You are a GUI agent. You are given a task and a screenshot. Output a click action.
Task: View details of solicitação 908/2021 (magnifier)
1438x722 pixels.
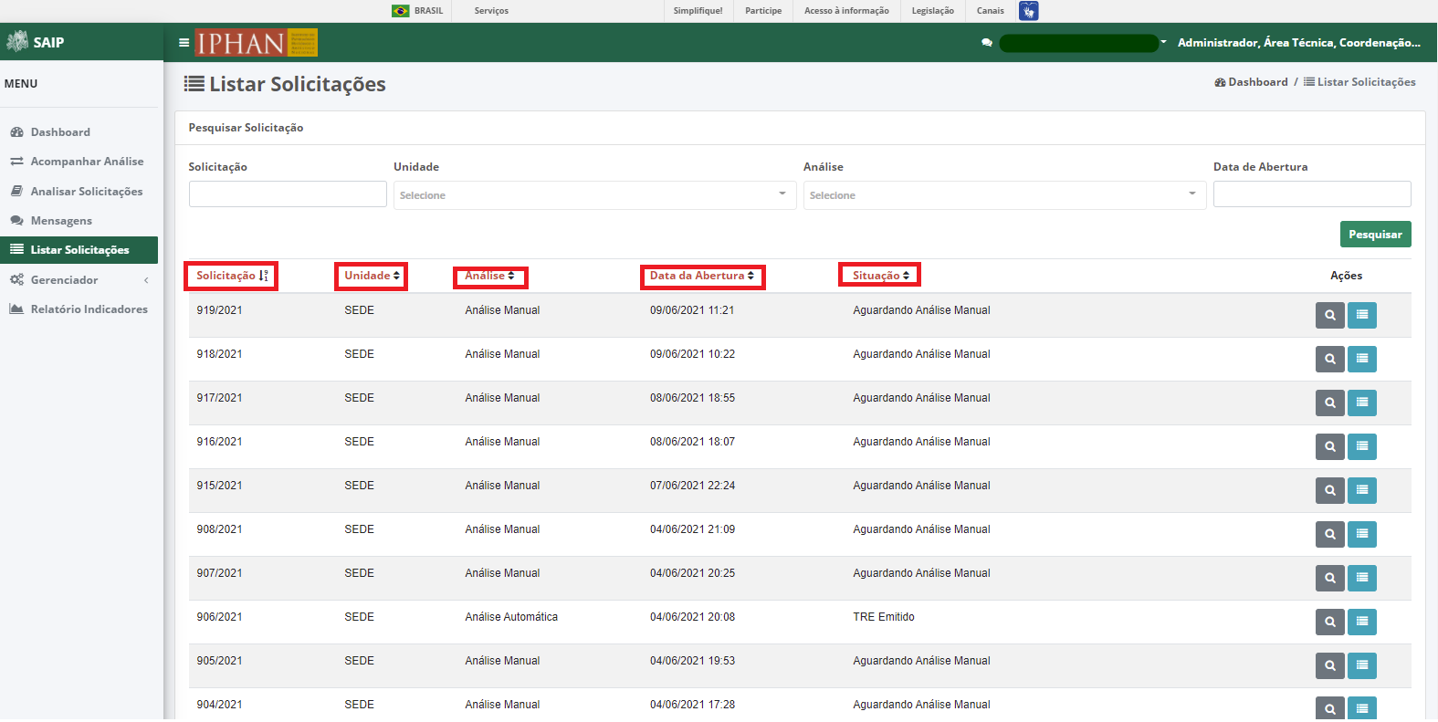pos(1330,534)
